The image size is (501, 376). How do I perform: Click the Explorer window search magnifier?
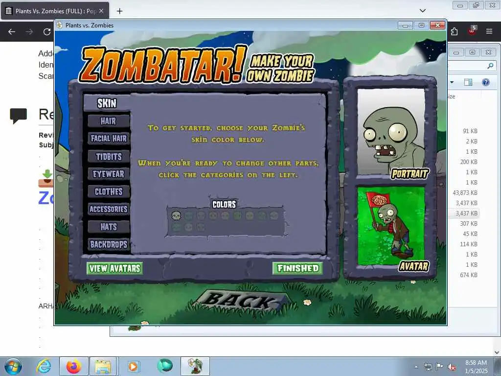click(490, 66)
